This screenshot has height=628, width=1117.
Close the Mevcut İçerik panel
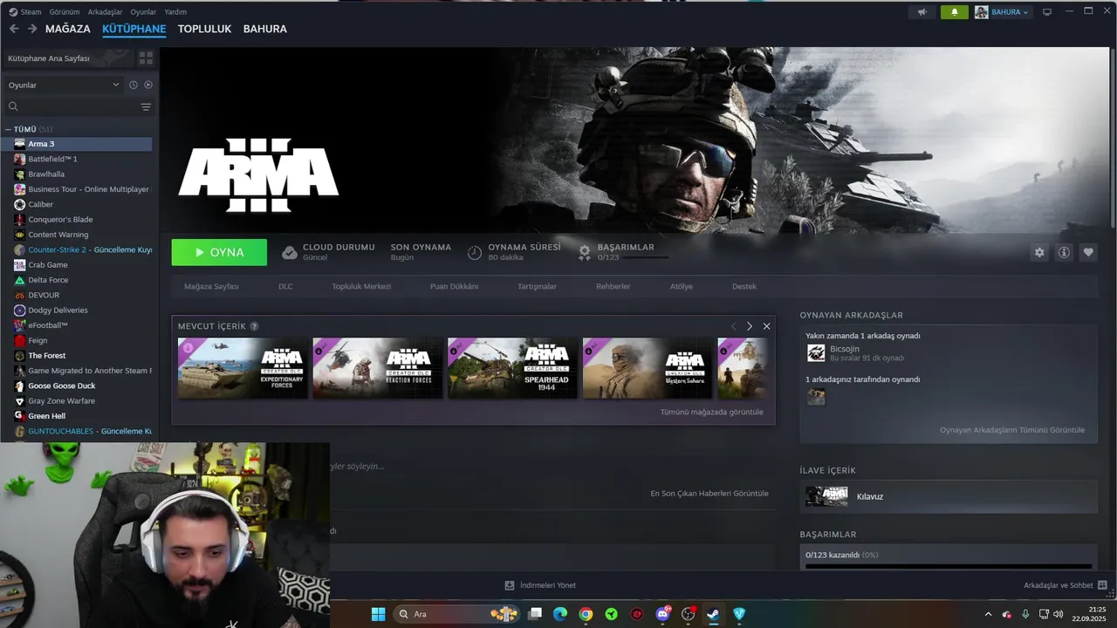pyautogui.click(x=766, y=326)
